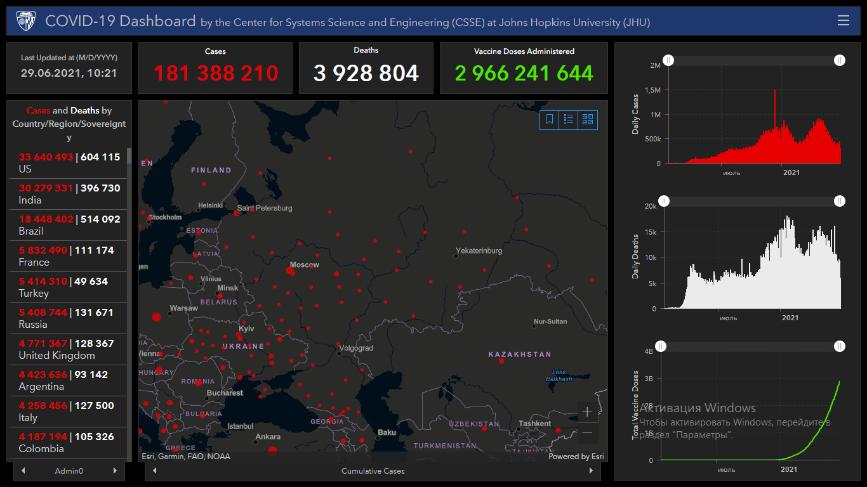This screenshot has width=867, height=487.
Task: Open the basemap gallery grid icon
Action: 588,119
